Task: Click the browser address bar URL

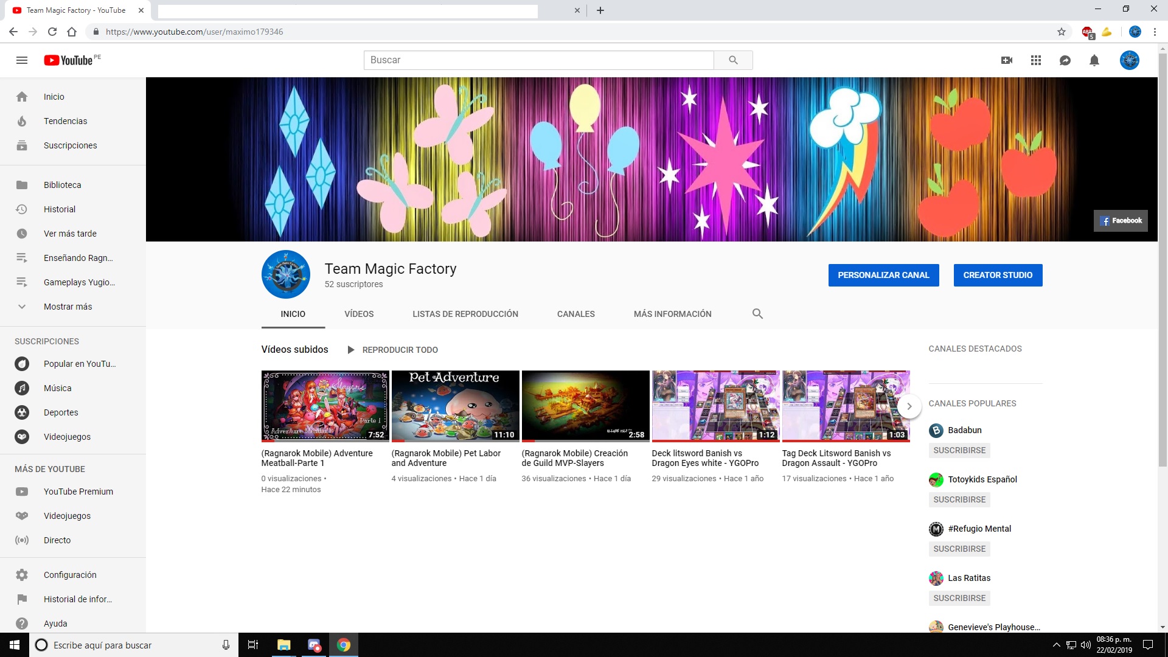Action: pos(194,32)
